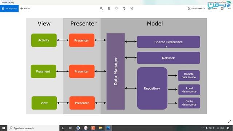Click the Remote data source box
This screenshot has width=233, height=131.
tap(189, 76)
